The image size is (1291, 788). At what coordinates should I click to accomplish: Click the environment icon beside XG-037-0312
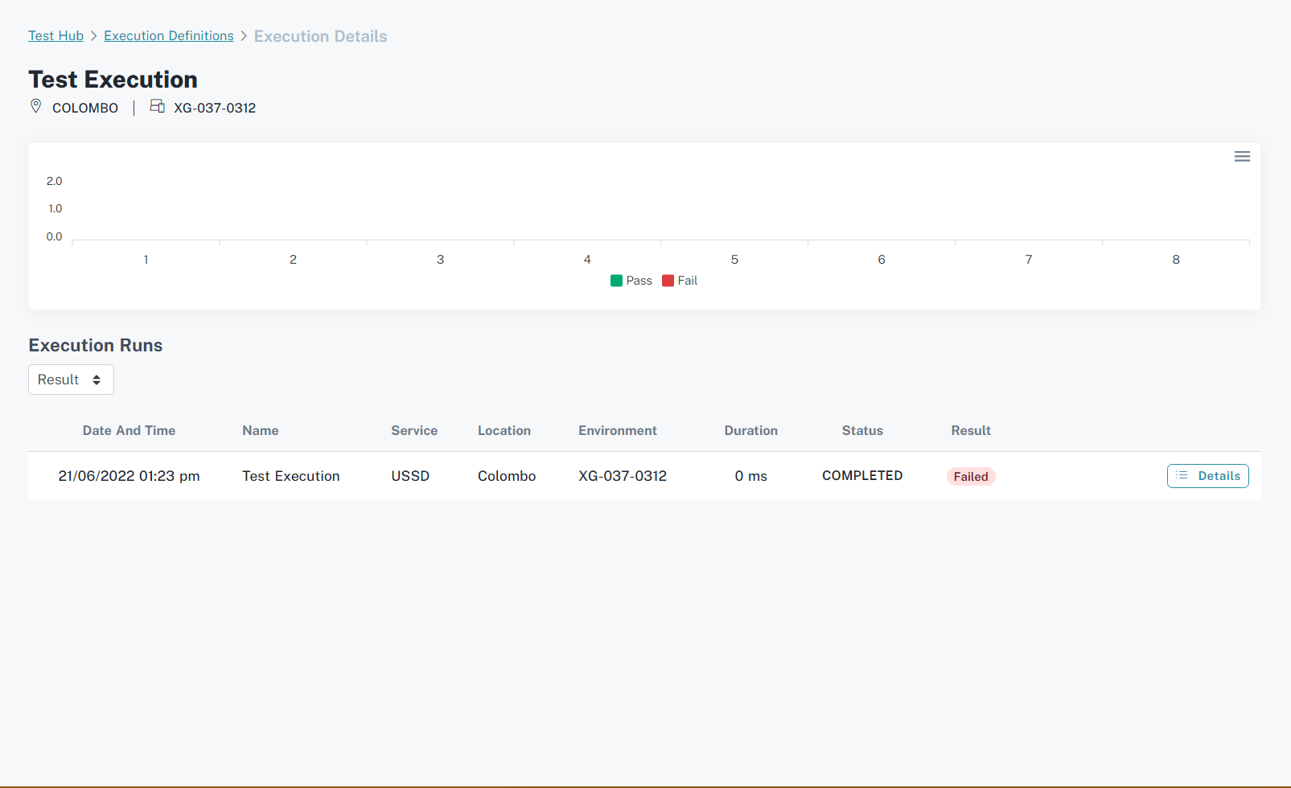[157, 106]
